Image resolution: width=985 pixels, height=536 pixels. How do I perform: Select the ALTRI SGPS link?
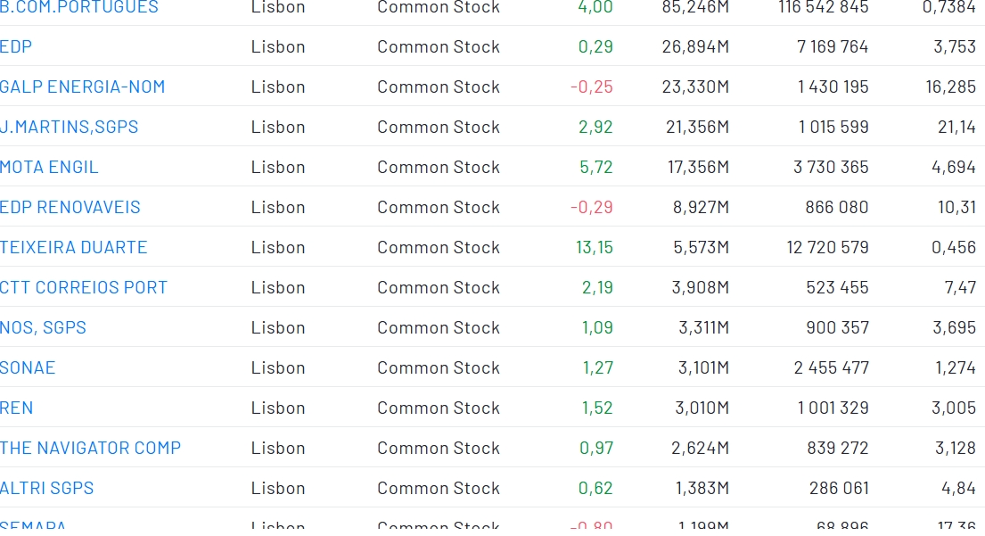tap(46, 488)
